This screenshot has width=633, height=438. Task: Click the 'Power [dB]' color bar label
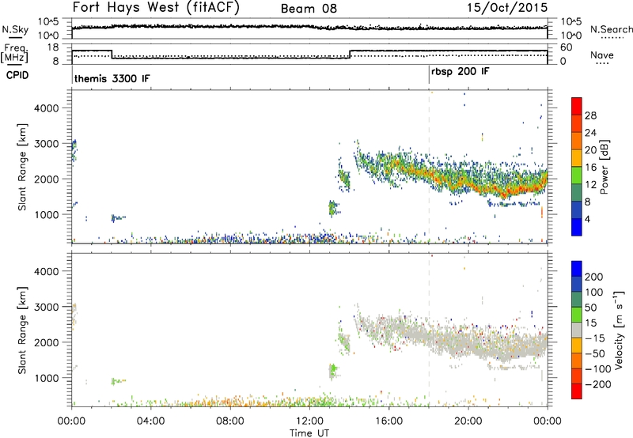604,167
